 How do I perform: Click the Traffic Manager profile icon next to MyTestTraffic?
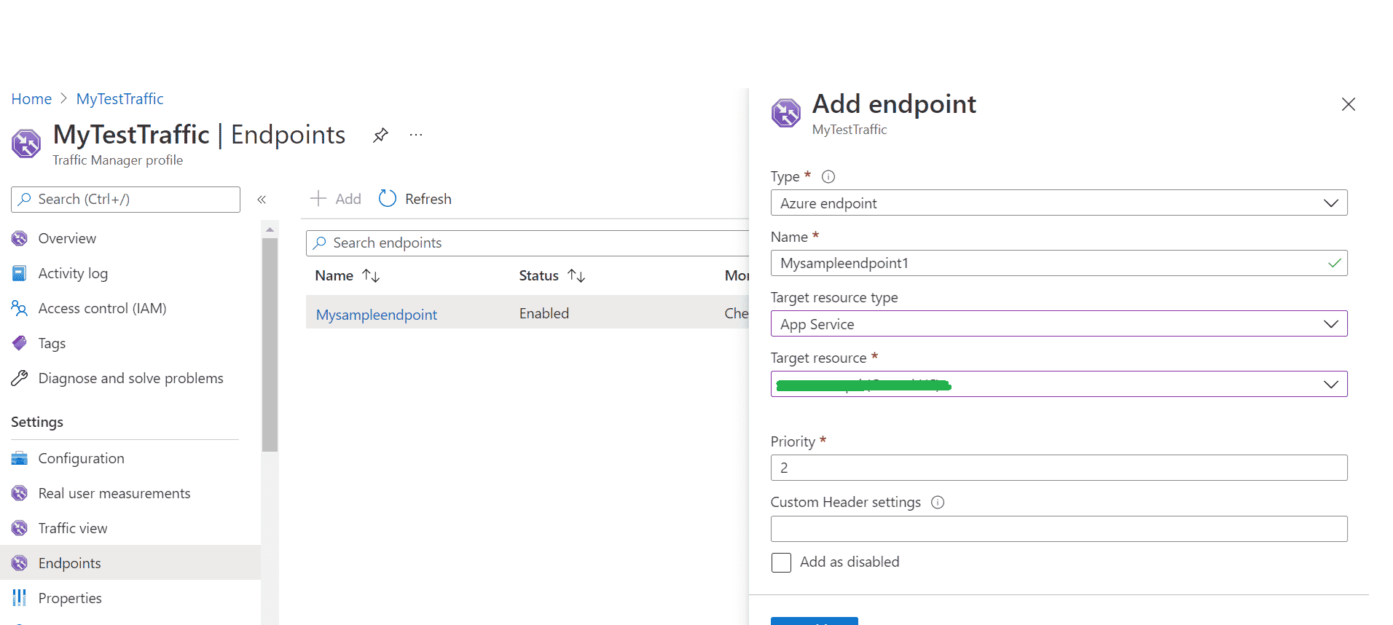[26, 143]
